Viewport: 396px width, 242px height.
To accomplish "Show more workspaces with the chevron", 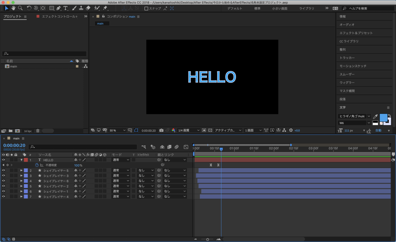I will coord(327,8).
